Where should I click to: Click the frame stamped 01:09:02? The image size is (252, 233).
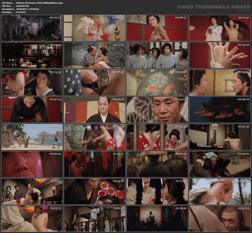coord(220,164)
